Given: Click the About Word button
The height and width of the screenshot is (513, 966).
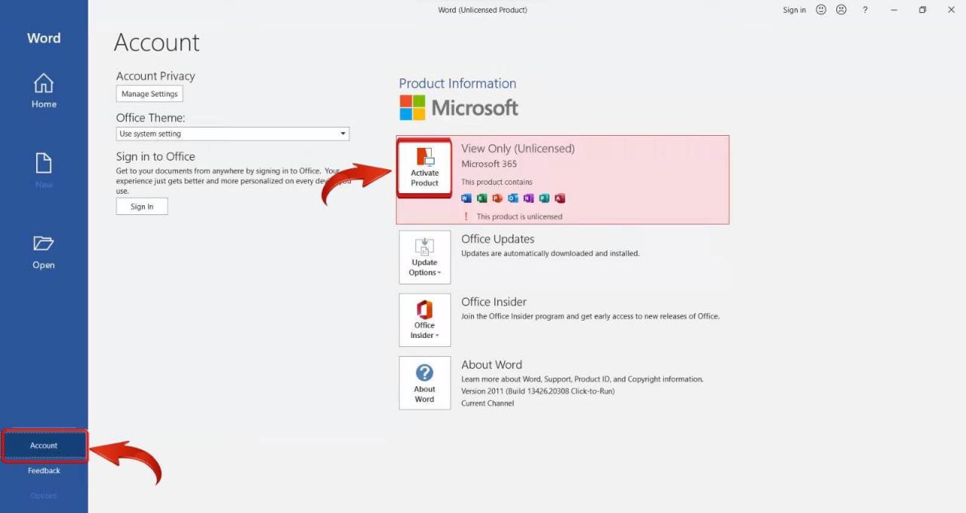Looking at the screenshot, I should pos(424,383).
